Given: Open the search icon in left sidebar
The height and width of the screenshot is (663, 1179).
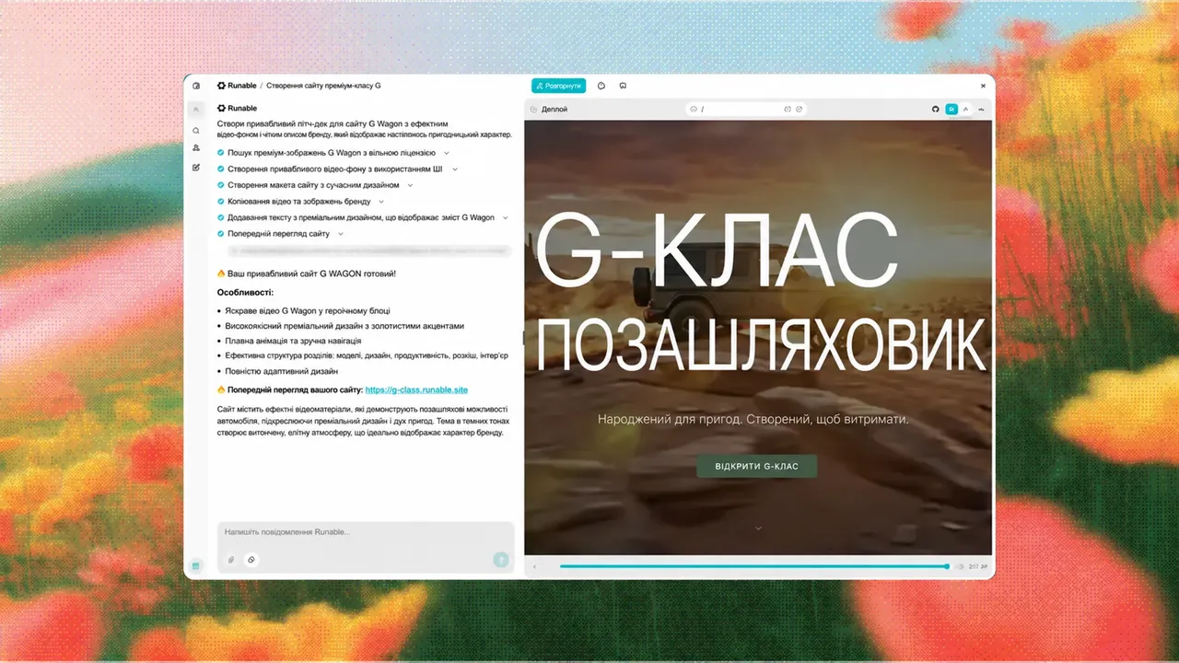Looking at the screenshot, I should click(196, 131).
